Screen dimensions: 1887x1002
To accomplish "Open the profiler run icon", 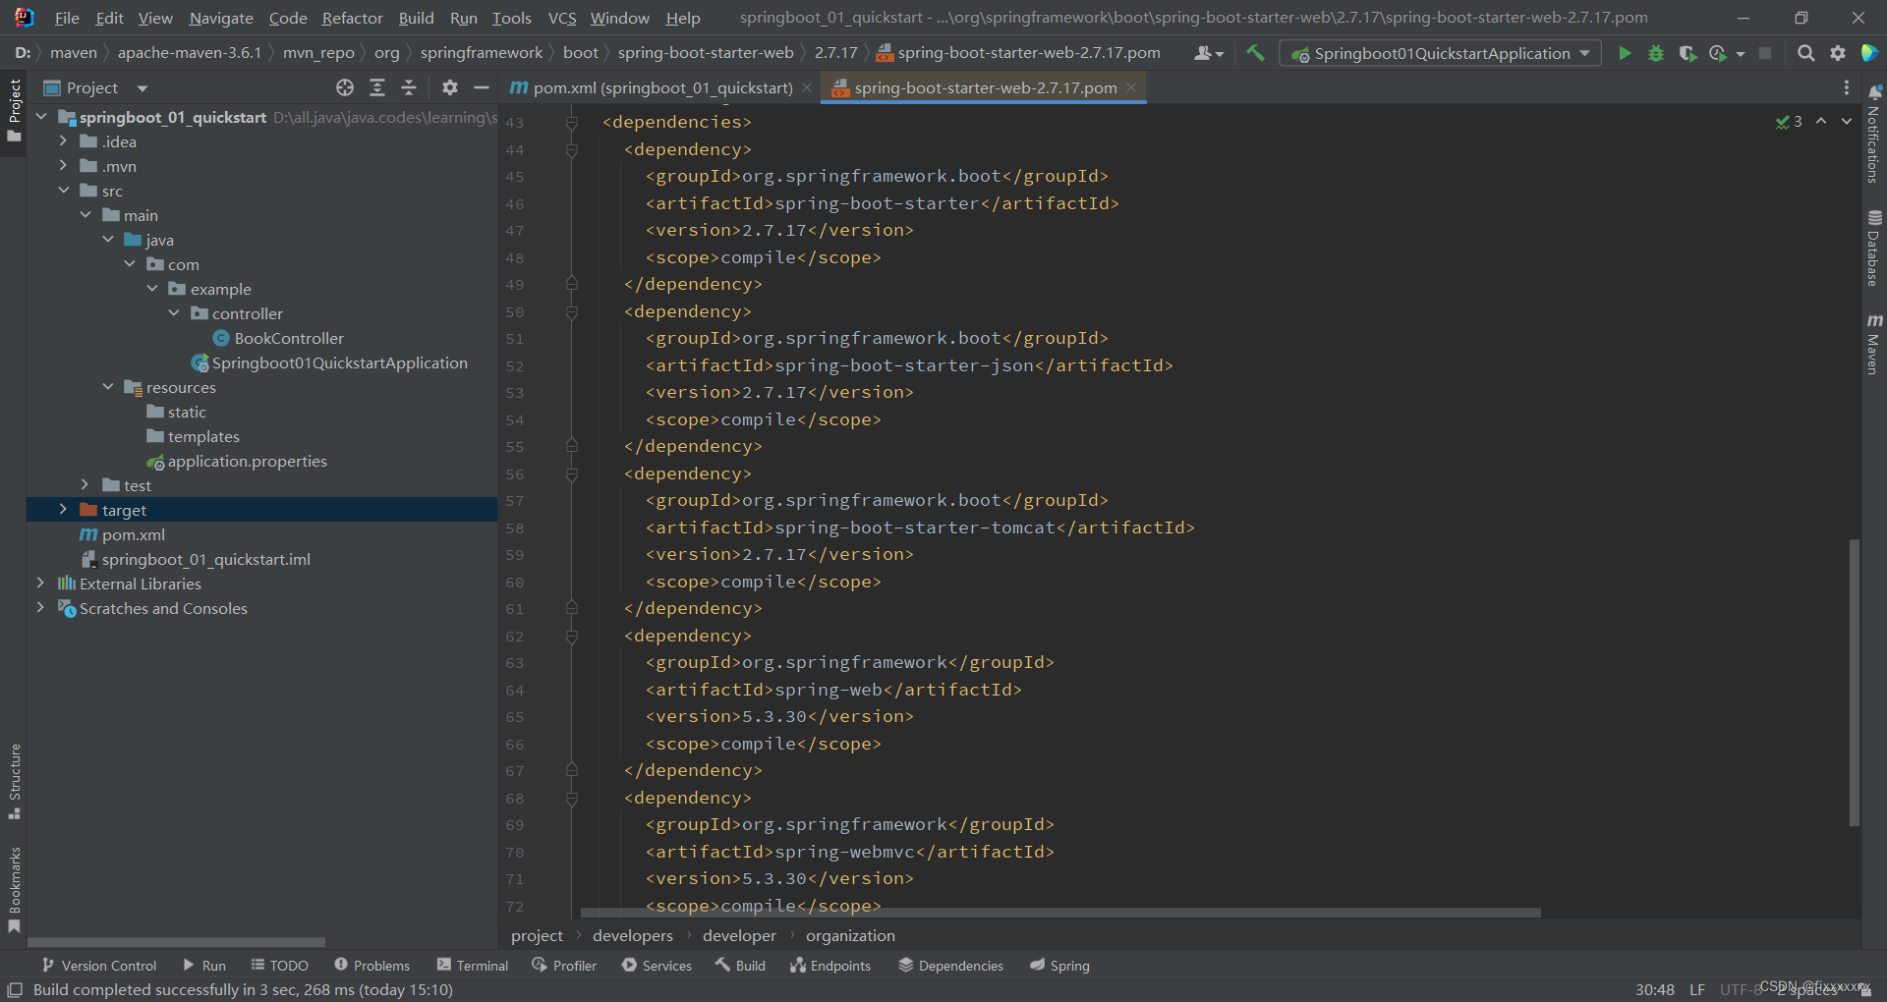I will point(1718,53).
